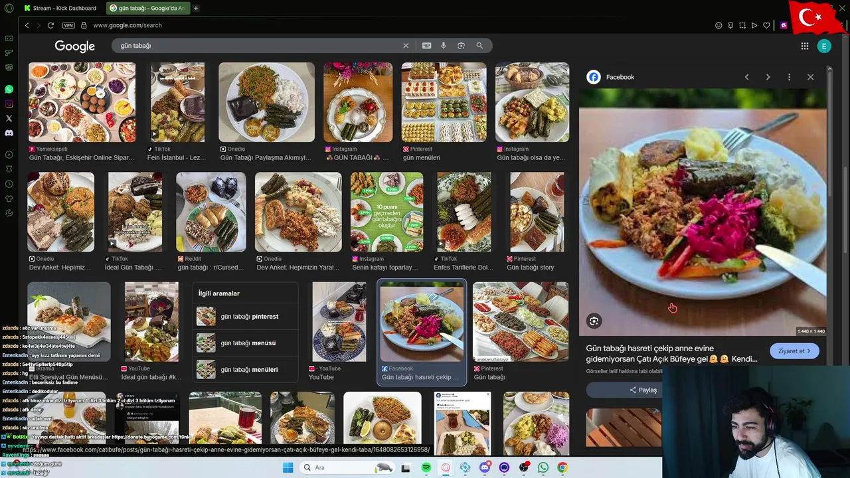850x478 pixels.
Task: Toggle the VPN badge in address bar
Action: (x=68, y=25)
